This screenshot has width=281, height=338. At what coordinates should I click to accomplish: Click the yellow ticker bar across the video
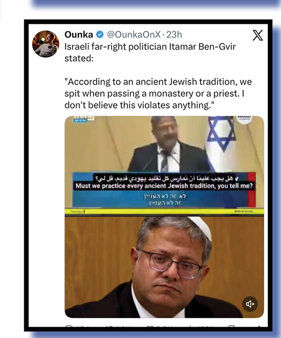164,212
